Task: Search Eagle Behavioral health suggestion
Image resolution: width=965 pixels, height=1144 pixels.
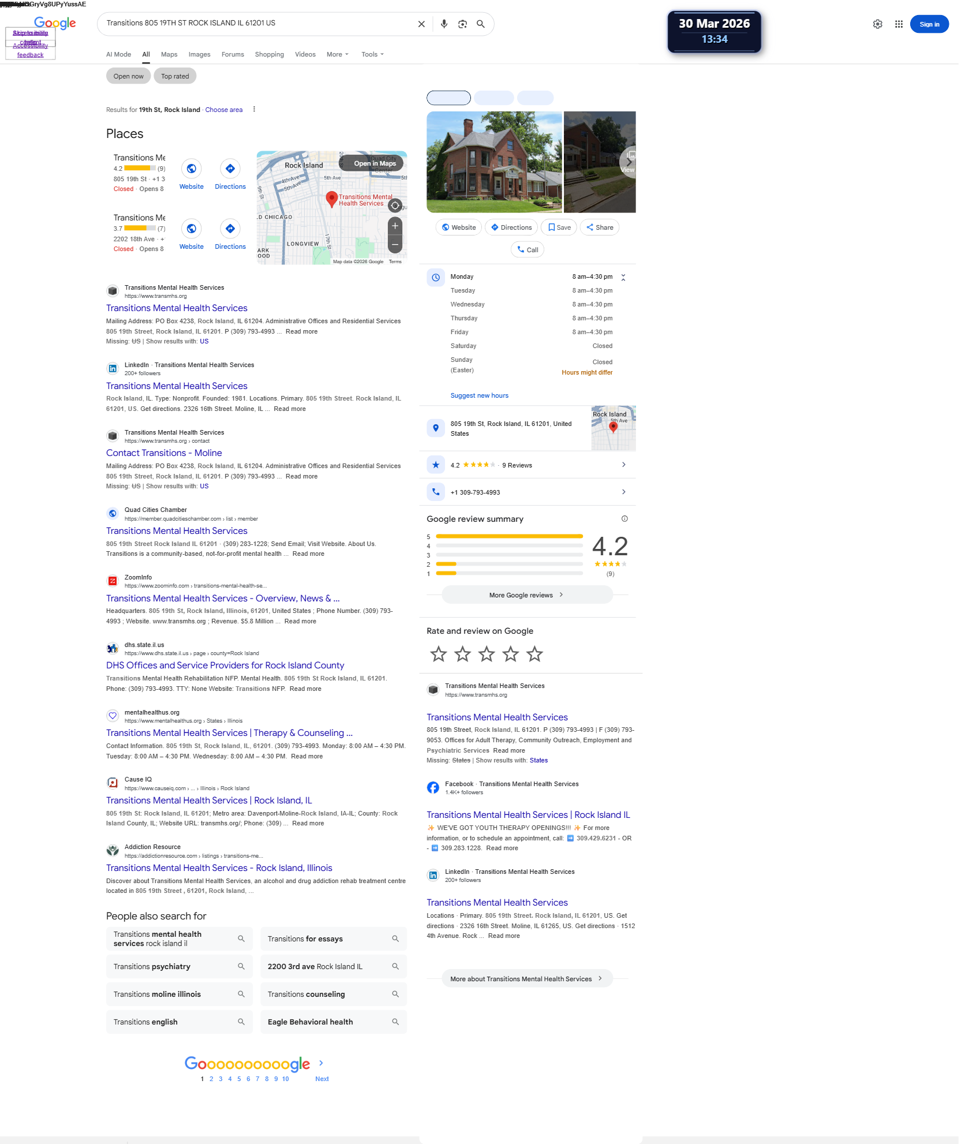Action: point(334,1022)
